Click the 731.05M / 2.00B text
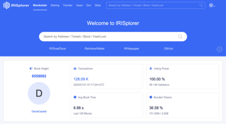The height and width of the screenshot is (124, 226). coord(159,113)
